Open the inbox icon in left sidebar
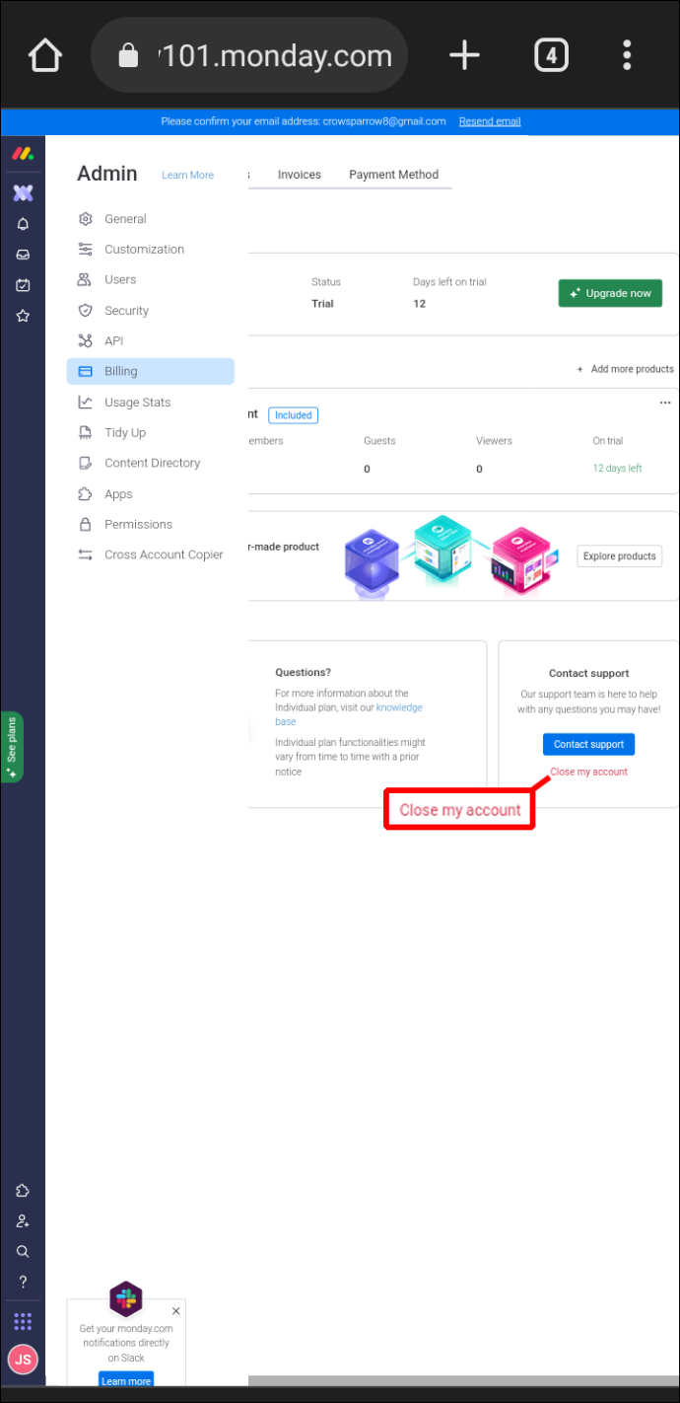Screen dimensions: 680x1403 coord(23,255)
